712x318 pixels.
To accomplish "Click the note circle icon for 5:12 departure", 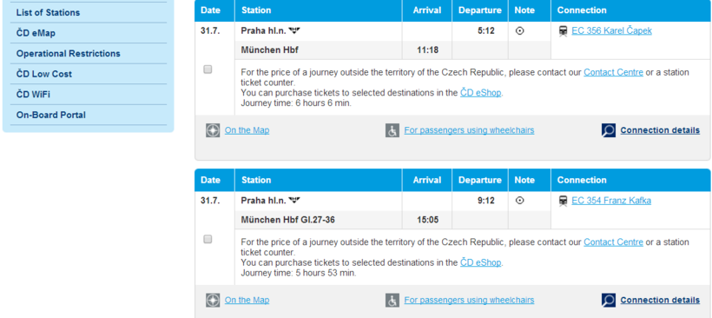I will pyautogui.click(x=520, y=31).
